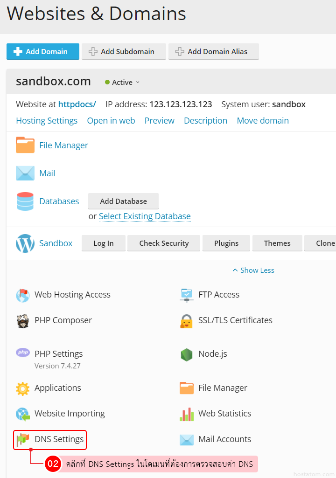Click the Web Statistics chart icon
The width and height of the screenshot is (336, 478).
coord(187,414)
